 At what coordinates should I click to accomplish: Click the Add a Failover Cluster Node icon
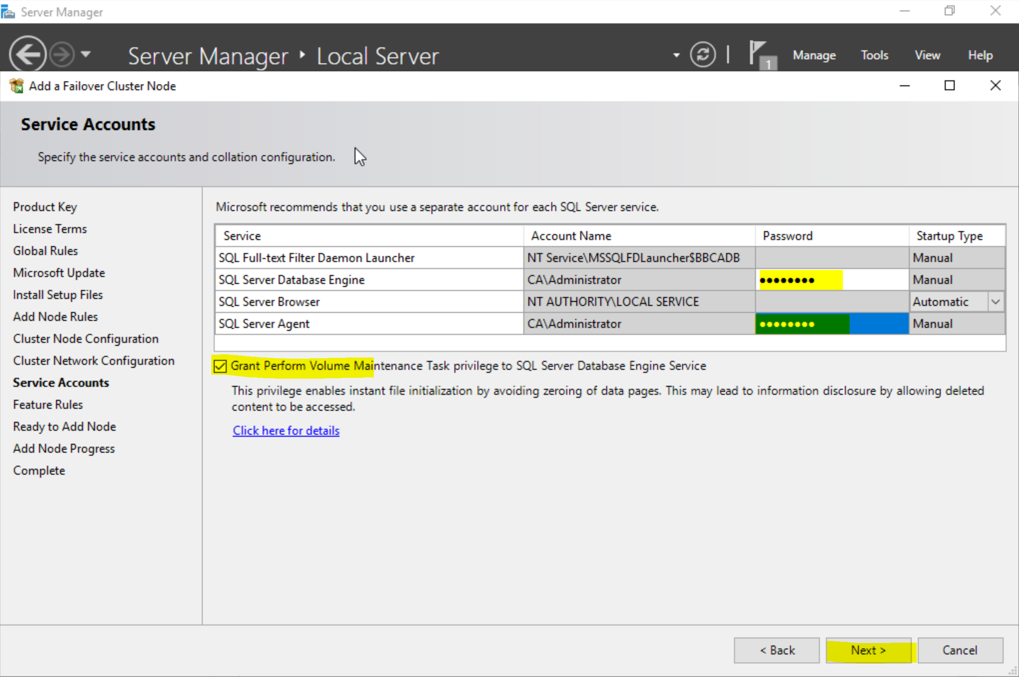[16, 86]
